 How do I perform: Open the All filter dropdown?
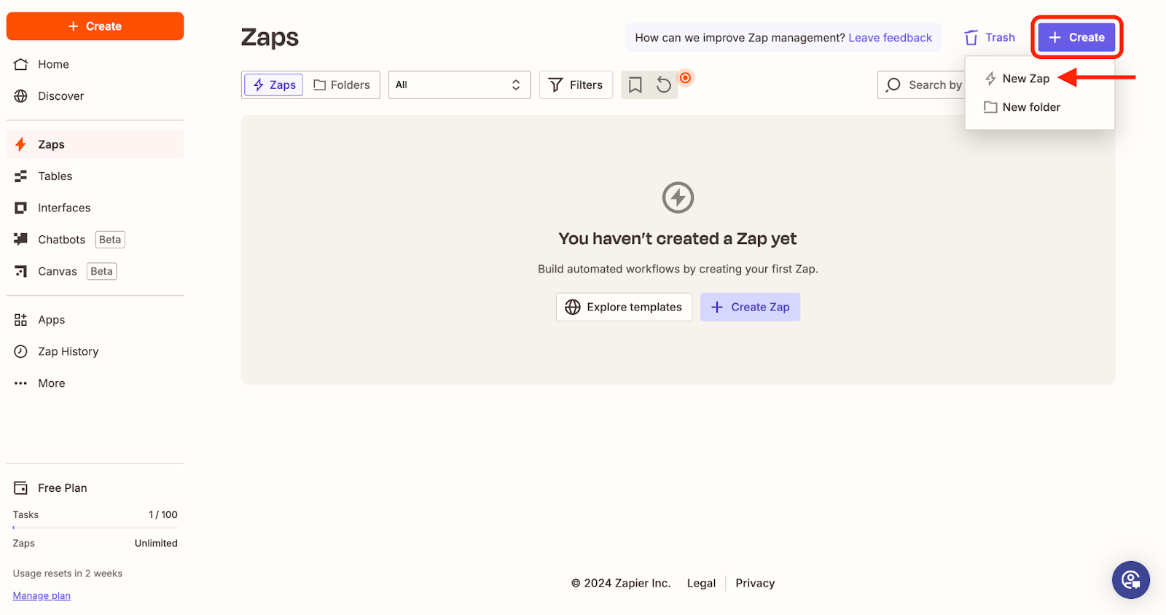[x=458, y=85]
